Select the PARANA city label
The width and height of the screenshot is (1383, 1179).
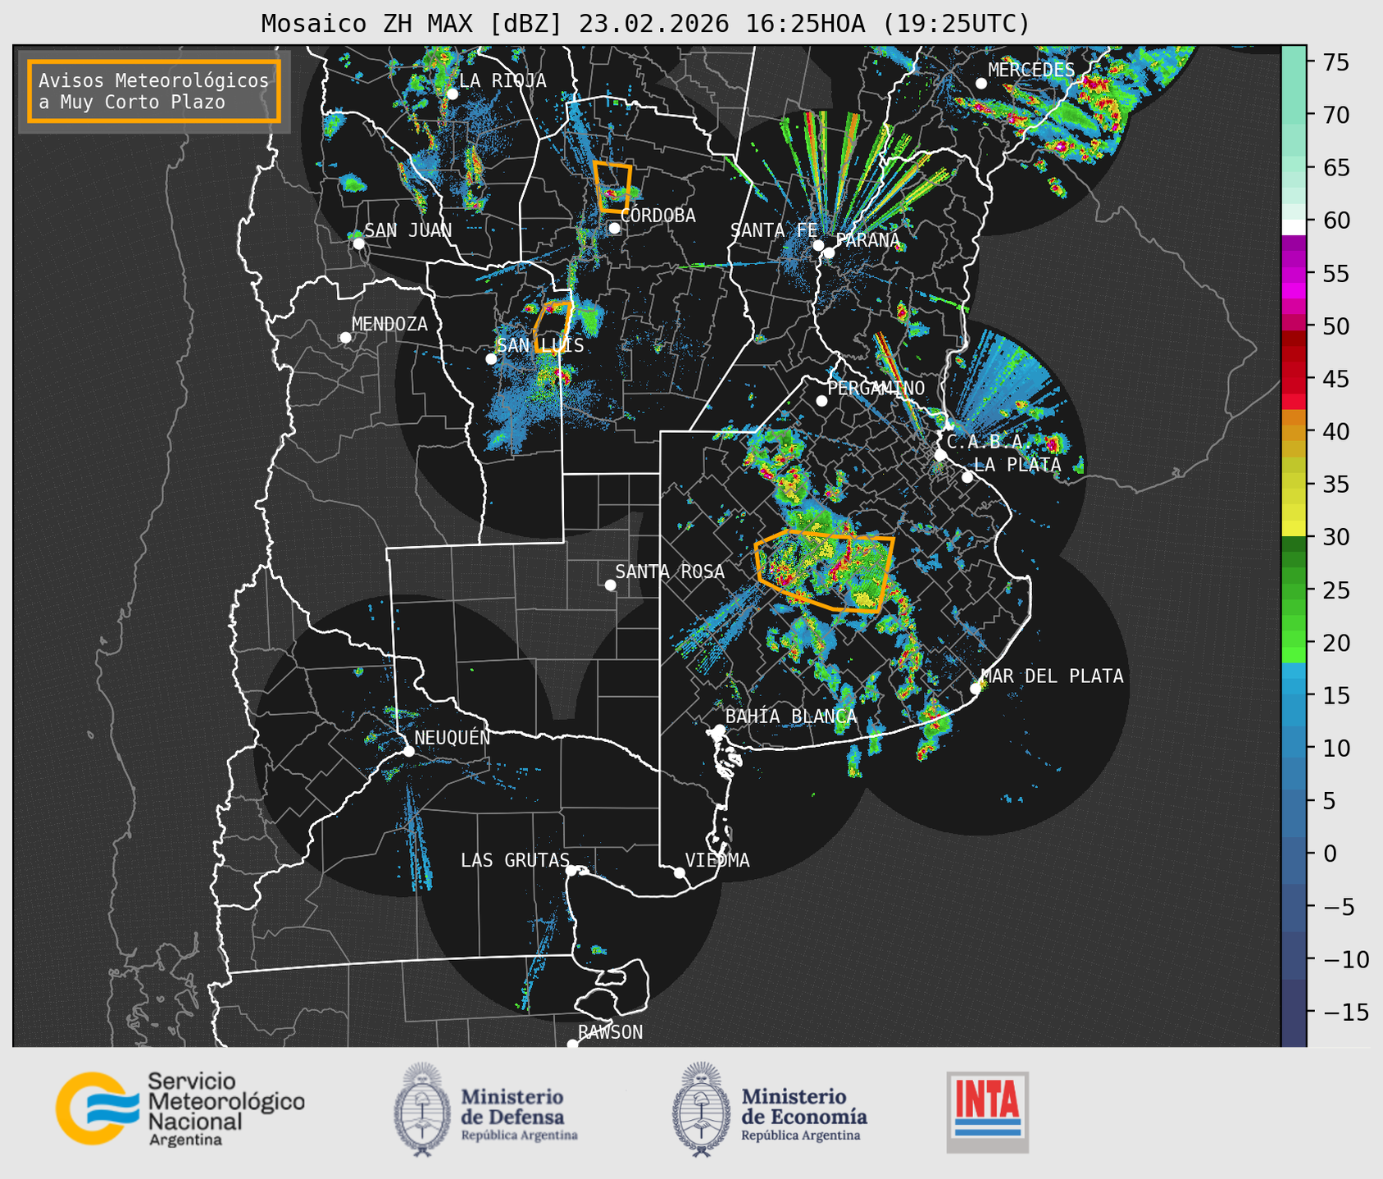pyautogui.click(x=867, y=240)
